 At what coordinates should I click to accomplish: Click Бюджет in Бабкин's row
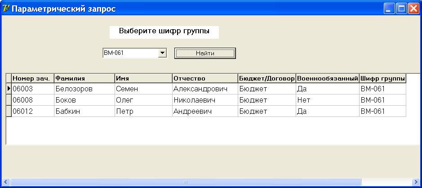(x=253, y=111)
